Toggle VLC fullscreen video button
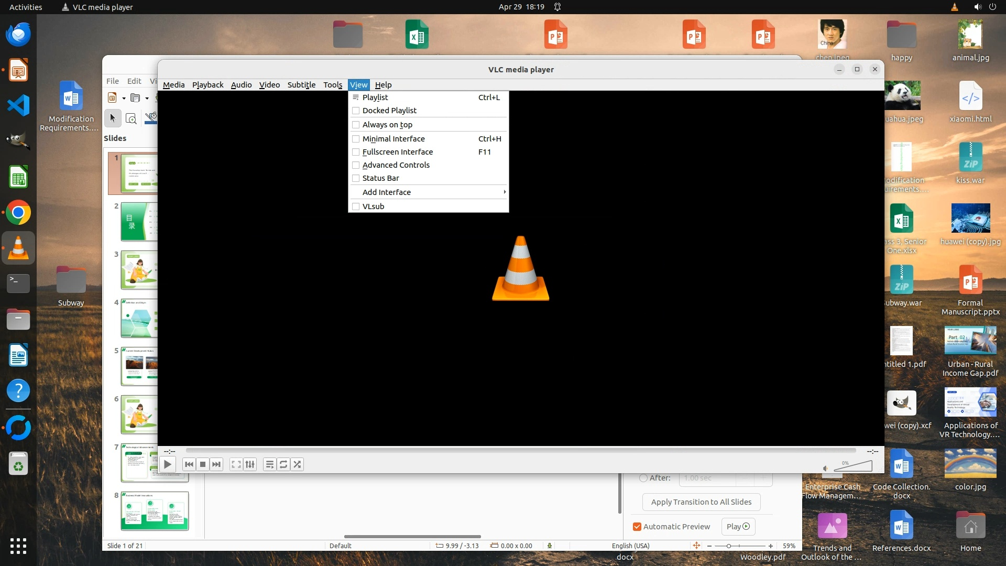Screen dimensions: 1006x566 (236, 464)
